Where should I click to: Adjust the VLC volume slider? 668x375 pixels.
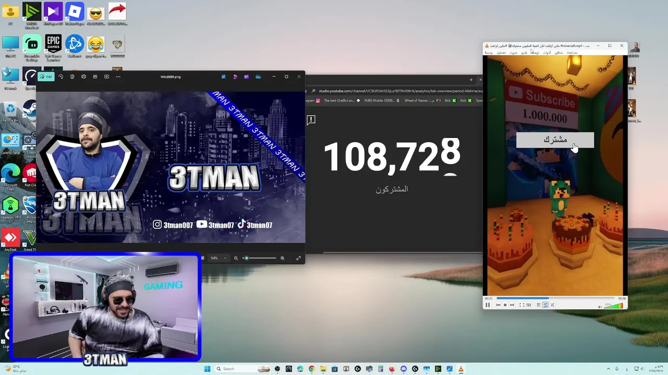[x=614, y=306]
